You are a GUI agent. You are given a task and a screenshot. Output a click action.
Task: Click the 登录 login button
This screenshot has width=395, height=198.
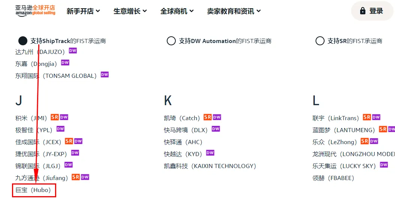[371, 11]
